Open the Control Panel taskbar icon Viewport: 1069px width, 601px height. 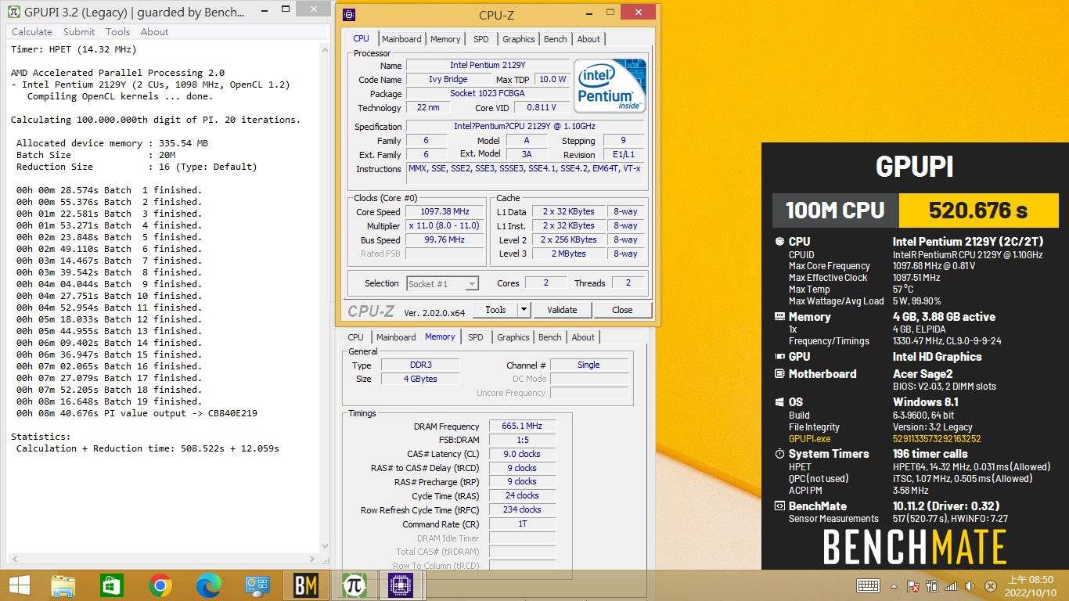point(257,585)
